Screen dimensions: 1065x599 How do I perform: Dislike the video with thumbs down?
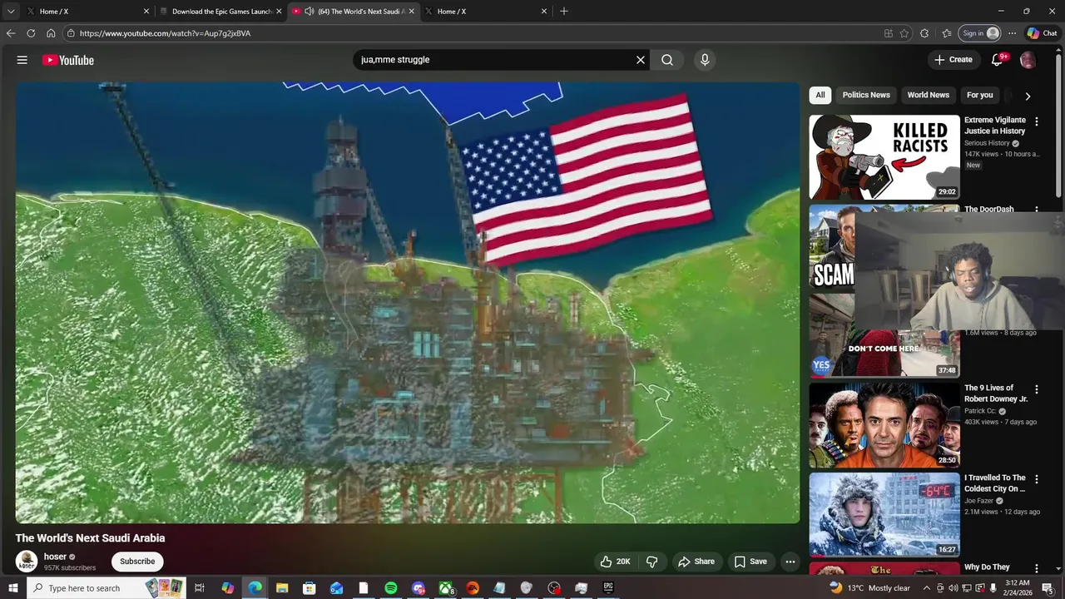pyautogui.click(x=651, y=562)
